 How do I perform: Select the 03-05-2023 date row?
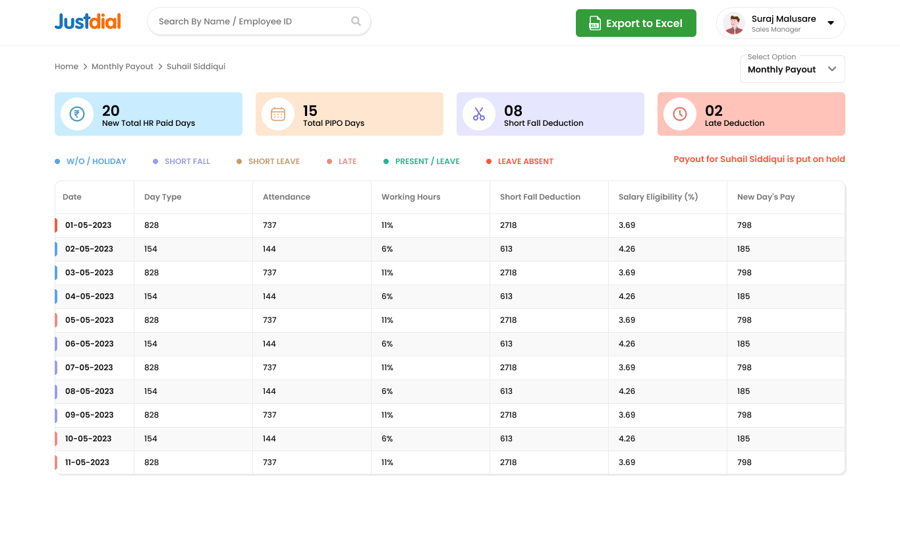[450, 273]
